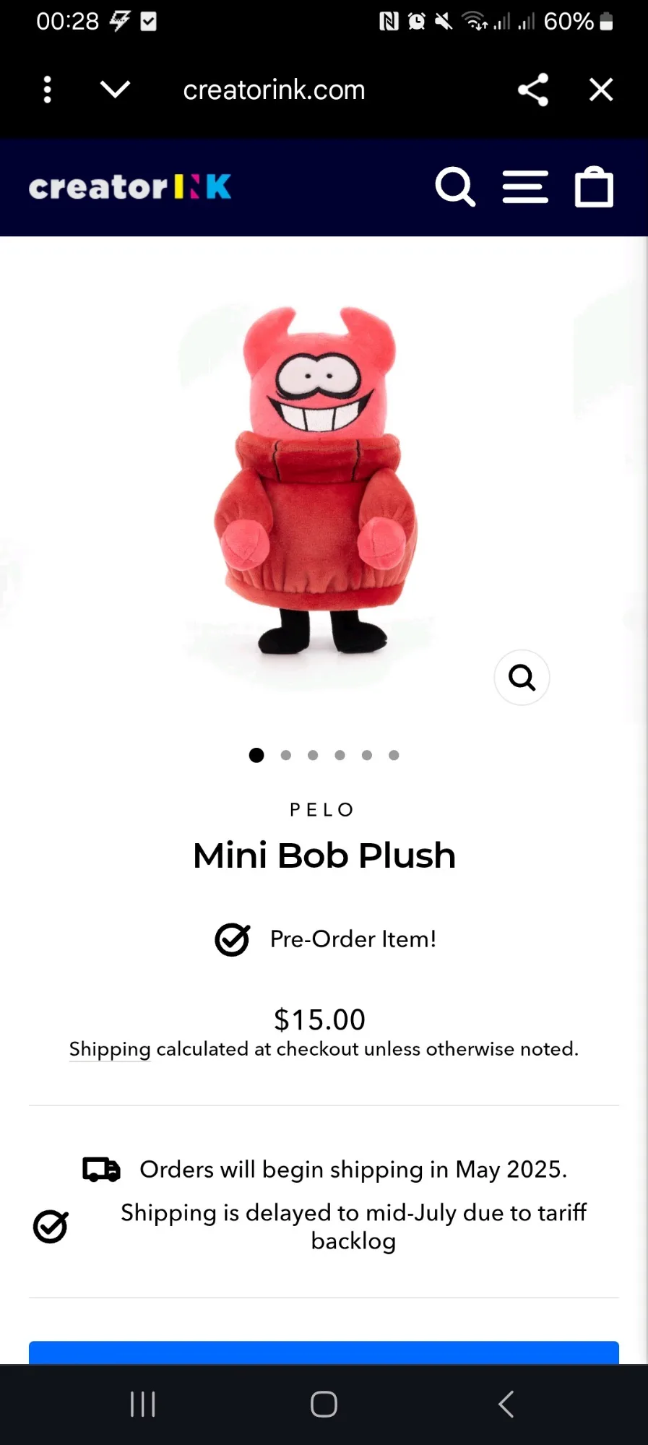Select the second image carousel dot
Screen dimensions: 648x1445
(x=286, y=755)
